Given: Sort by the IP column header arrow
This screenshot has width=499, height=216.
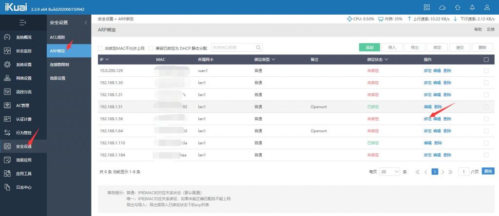Looking at the screenshot, I should point(107,60).
